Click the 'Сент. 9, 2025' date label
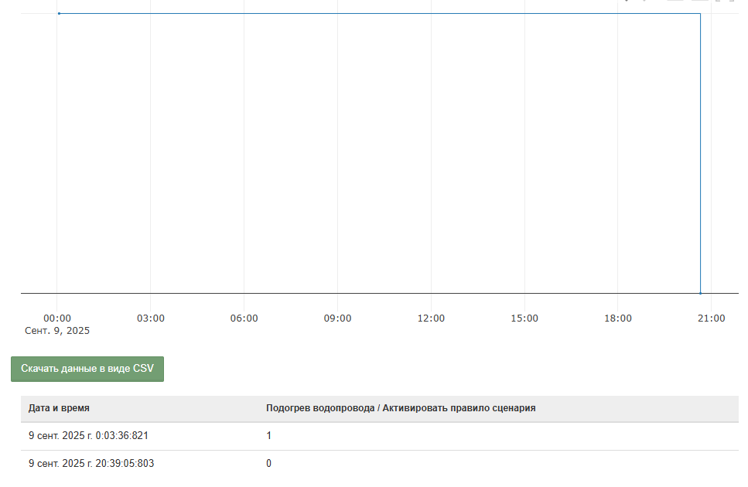The height and width of the screenshot is (487, 748). tap(57, 331)
